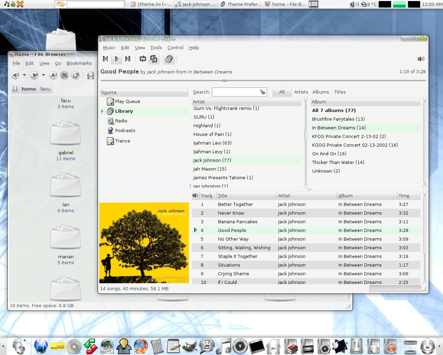
Task: Filter search by Titles
Action: point(340,92)
